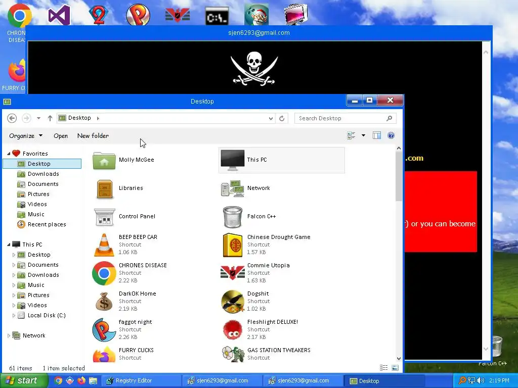
Task: Click the magnifier icon in system tray
Action: 462,380
